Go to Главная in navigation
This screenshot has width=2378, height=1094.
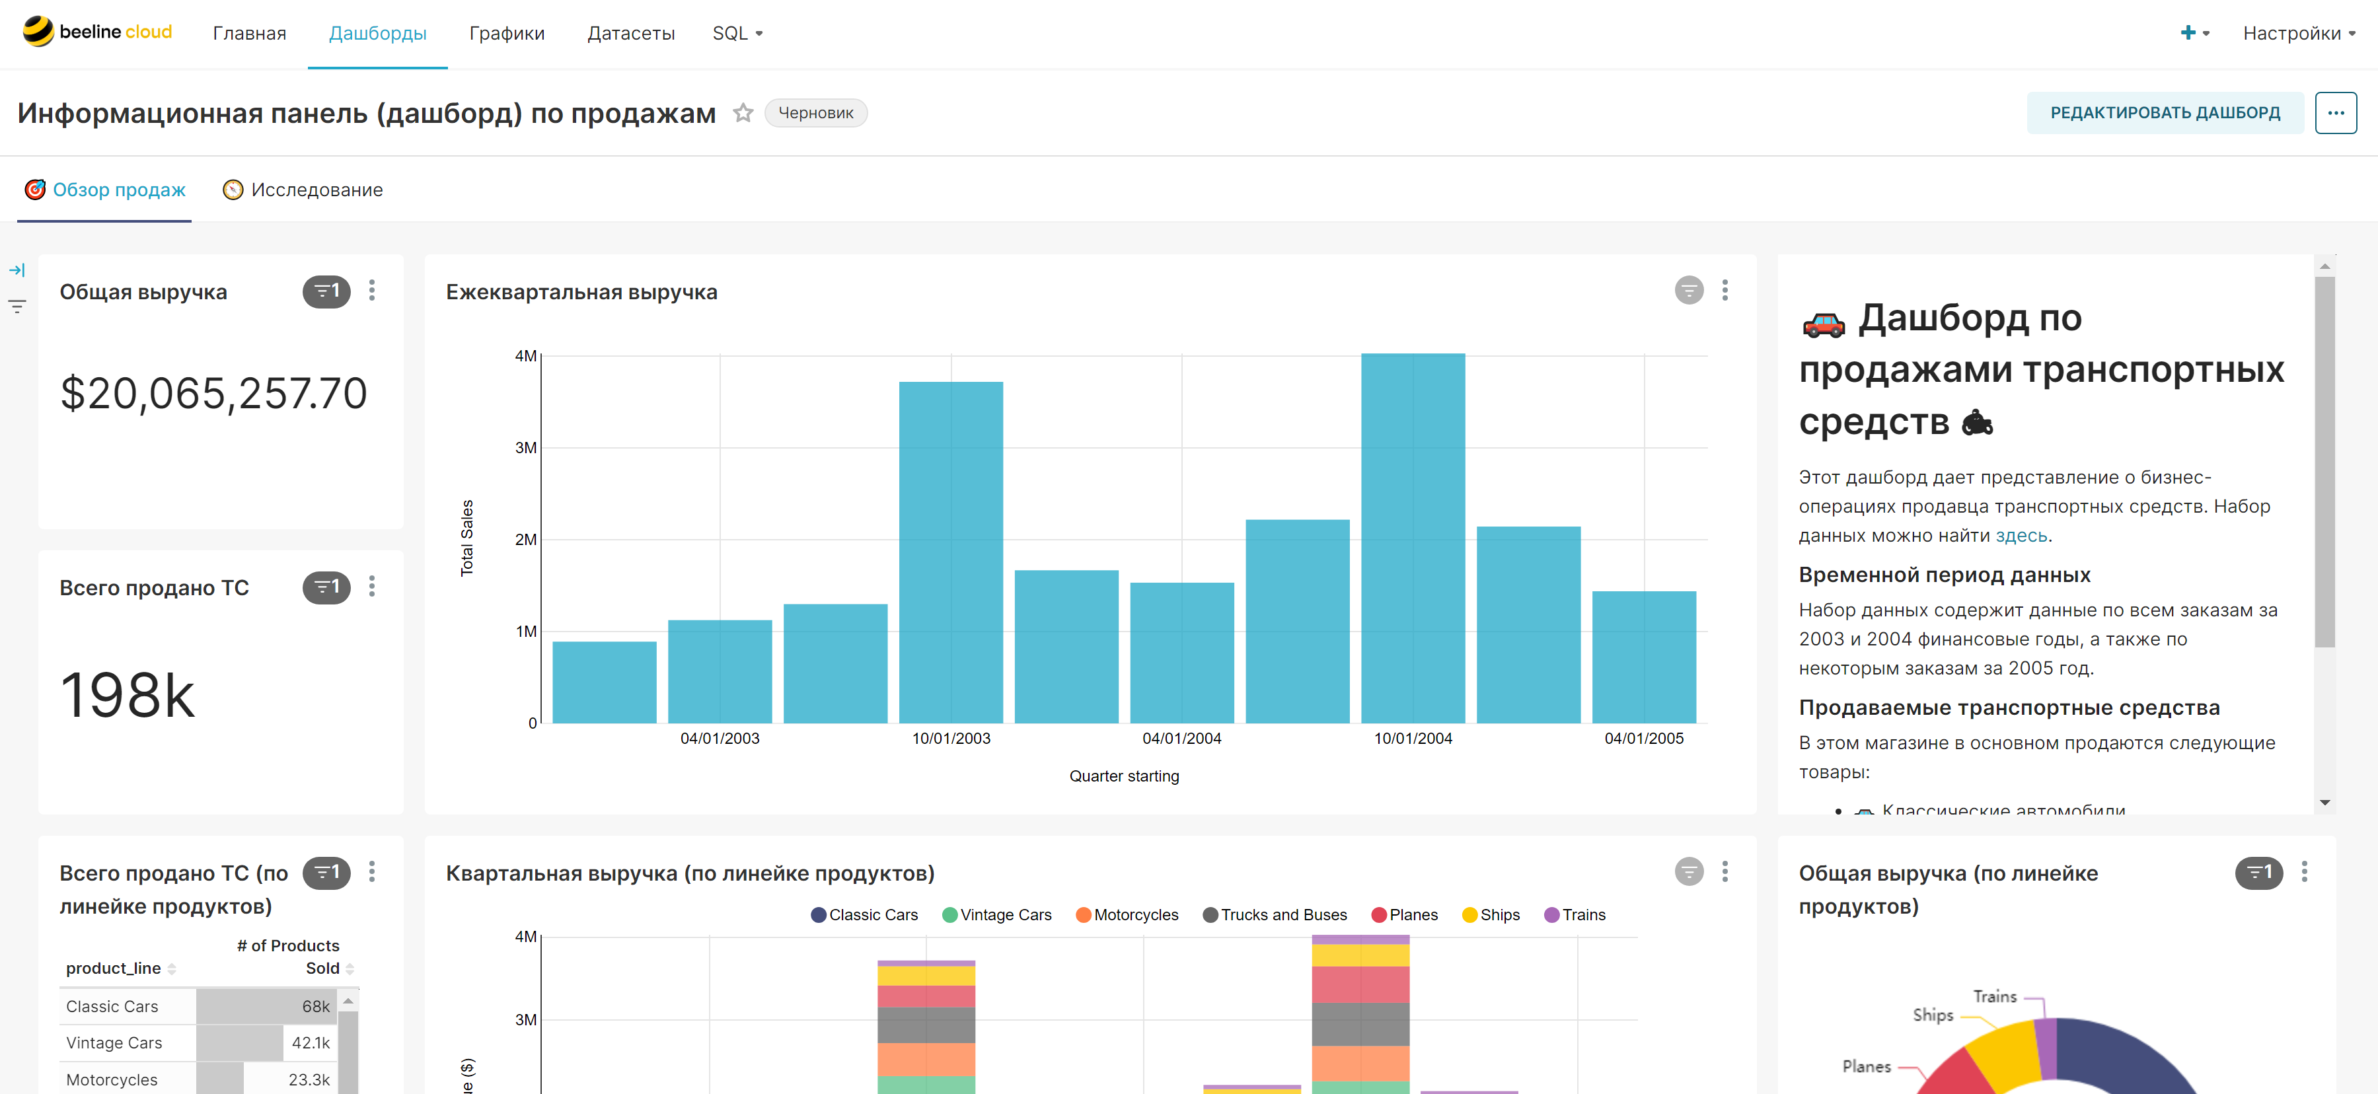(x=249, y=33)
